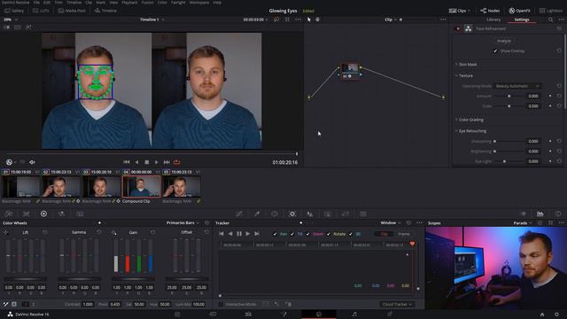Open the tracker Window mode dropdown
Image resolution: width=567 pixels, height=319 pixels.
(x=390, y=222)
